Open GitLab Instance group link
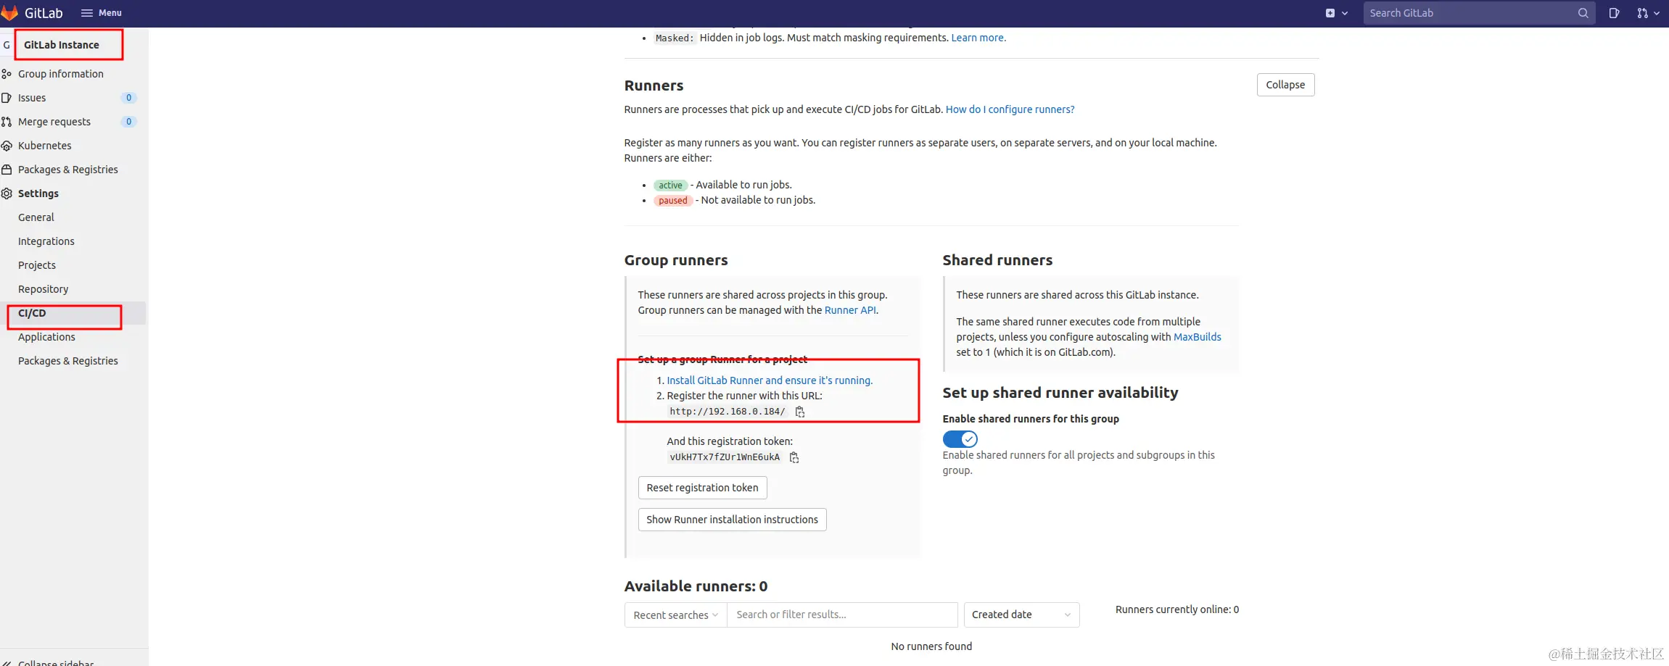This screenshot has height=666, width=1669. coord(62,45)
